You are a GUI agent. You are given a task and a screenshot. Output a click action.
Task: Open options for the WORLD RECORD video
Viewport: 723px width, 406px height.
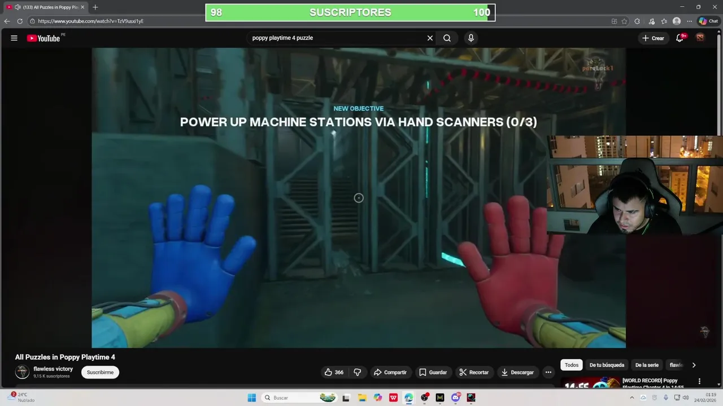[699, 381]
